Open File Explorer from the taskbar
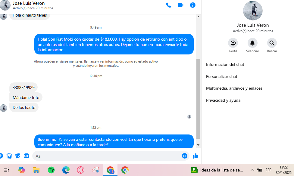The height and width of the screenshot is (176, 294). coord(36,170)
